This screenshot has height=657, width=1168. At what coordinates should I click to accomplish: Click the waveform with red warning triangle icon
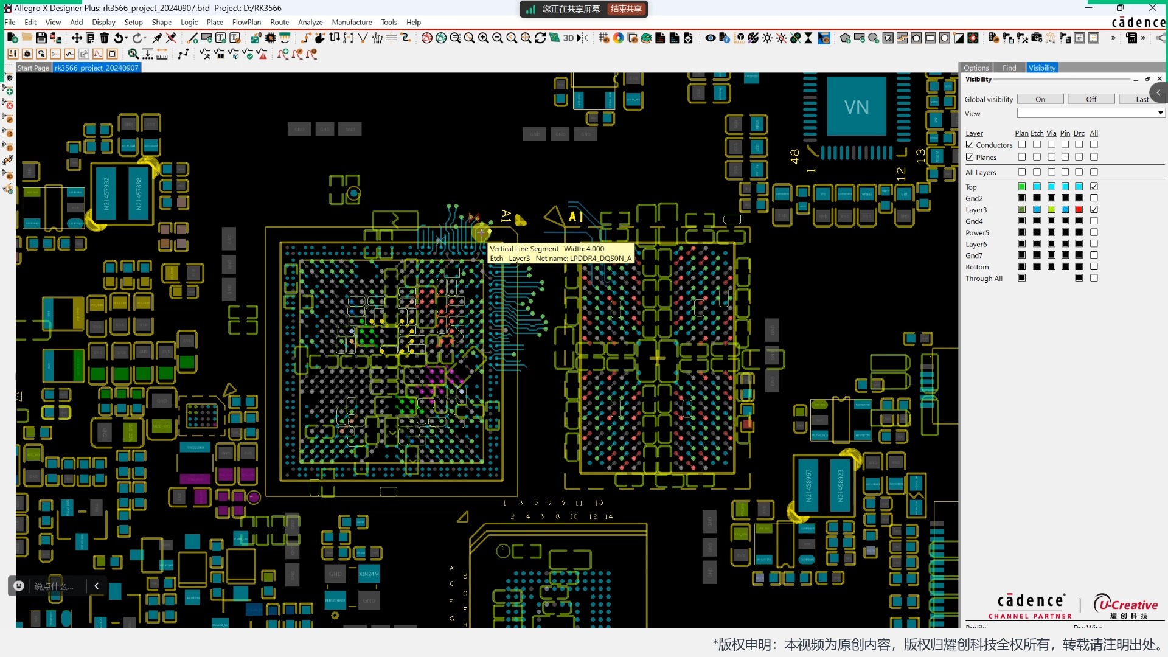262,54
